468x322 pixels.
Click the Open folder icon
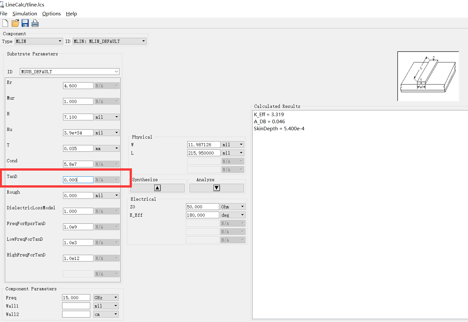[15, 23]
